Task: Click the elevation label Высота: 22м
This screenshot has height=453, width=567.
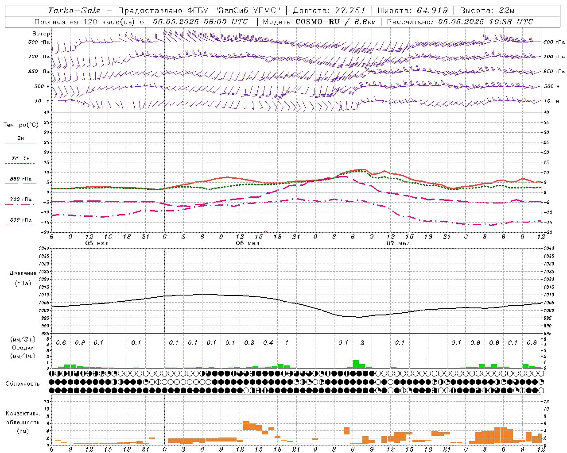Action: pyautogui.click(x=487, y=11)
